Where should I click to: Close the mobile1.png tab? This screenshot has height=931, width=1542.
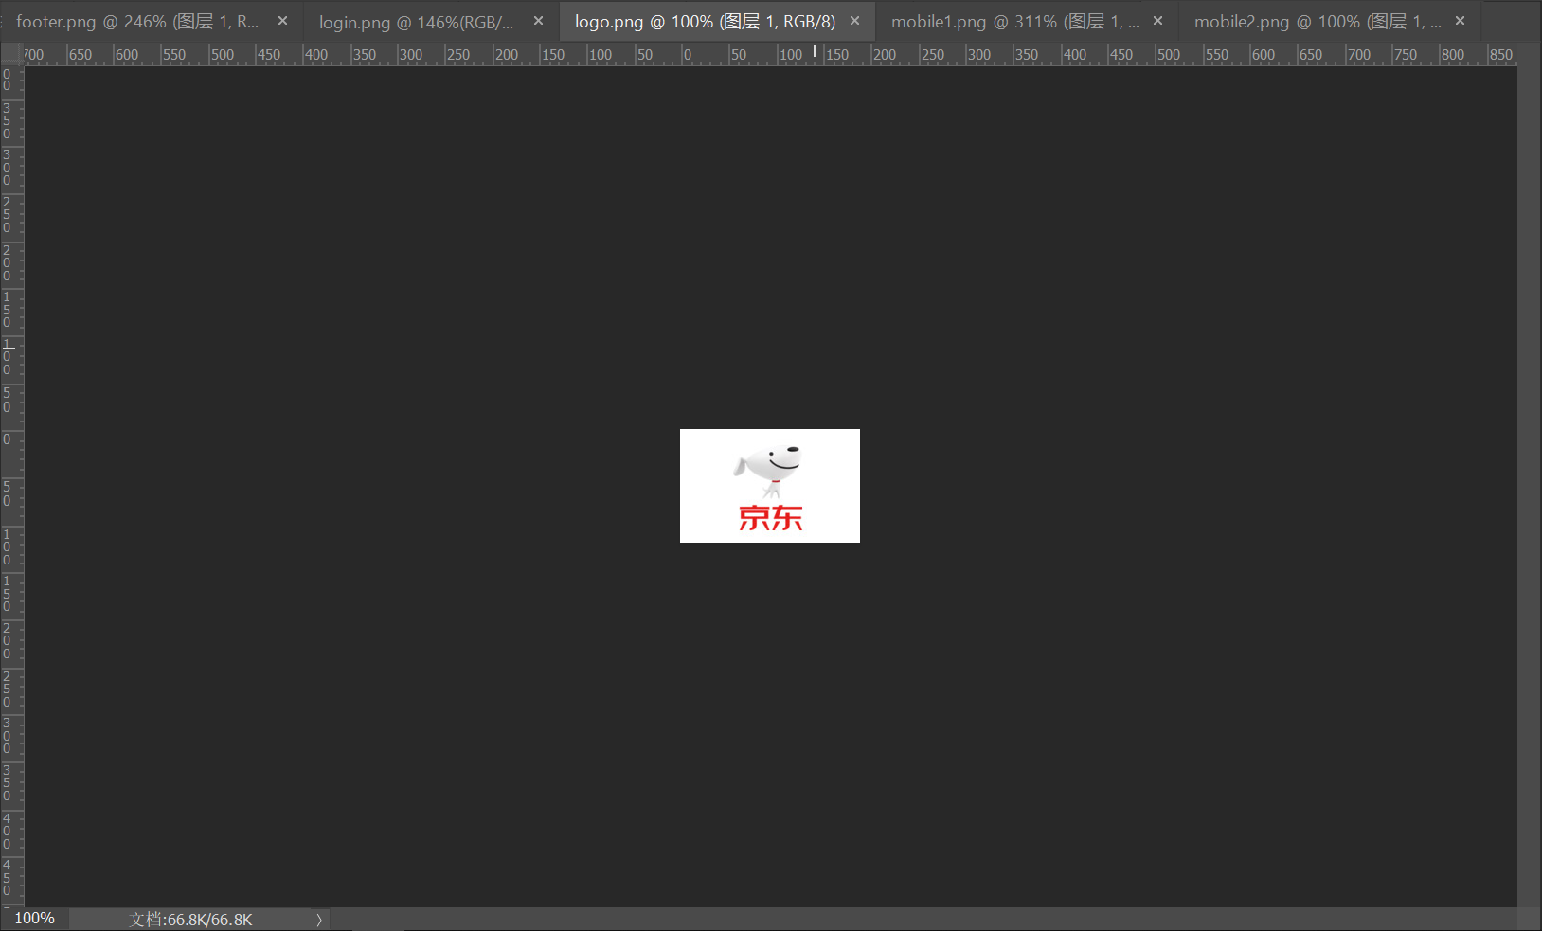1157,21
